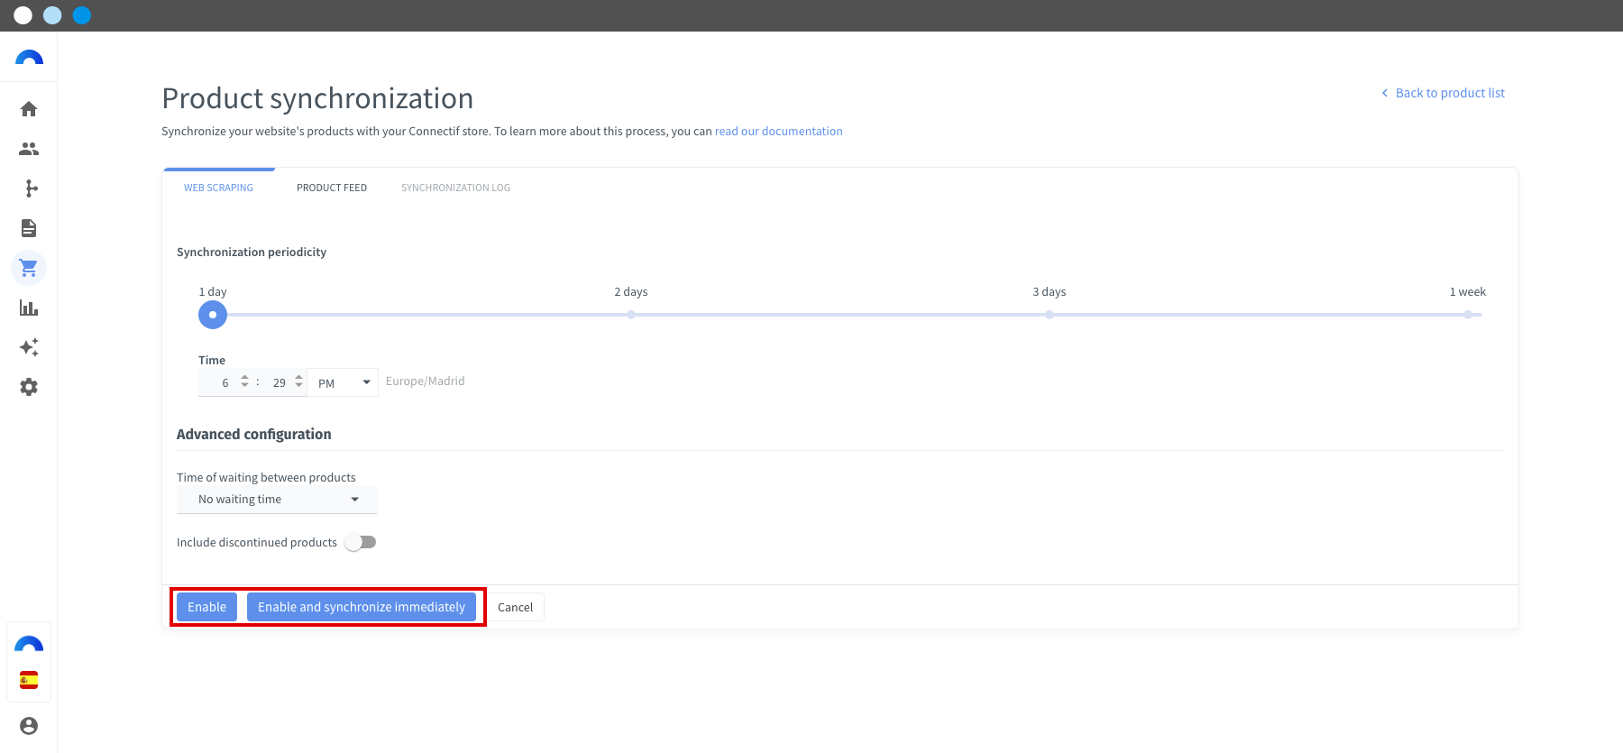Go back to product list
This screenshot has width=1623, height=753.
[x=1443, y=93]
